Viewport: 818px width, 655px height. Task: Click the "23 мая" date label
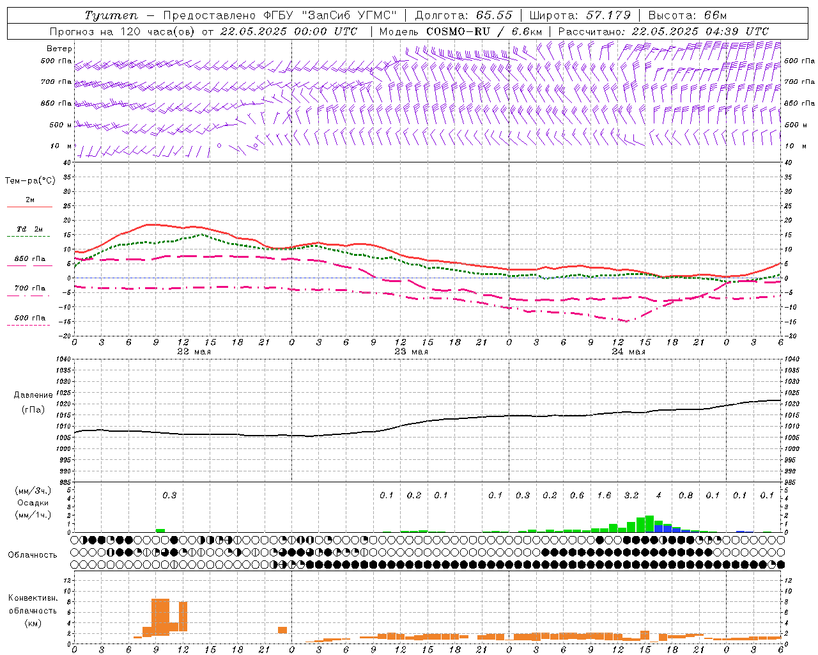[x=411, y=352]
